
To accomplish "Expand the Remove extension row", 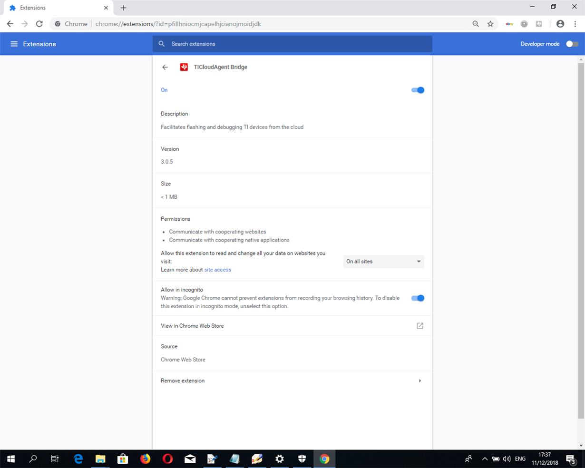I will point(292,381).
